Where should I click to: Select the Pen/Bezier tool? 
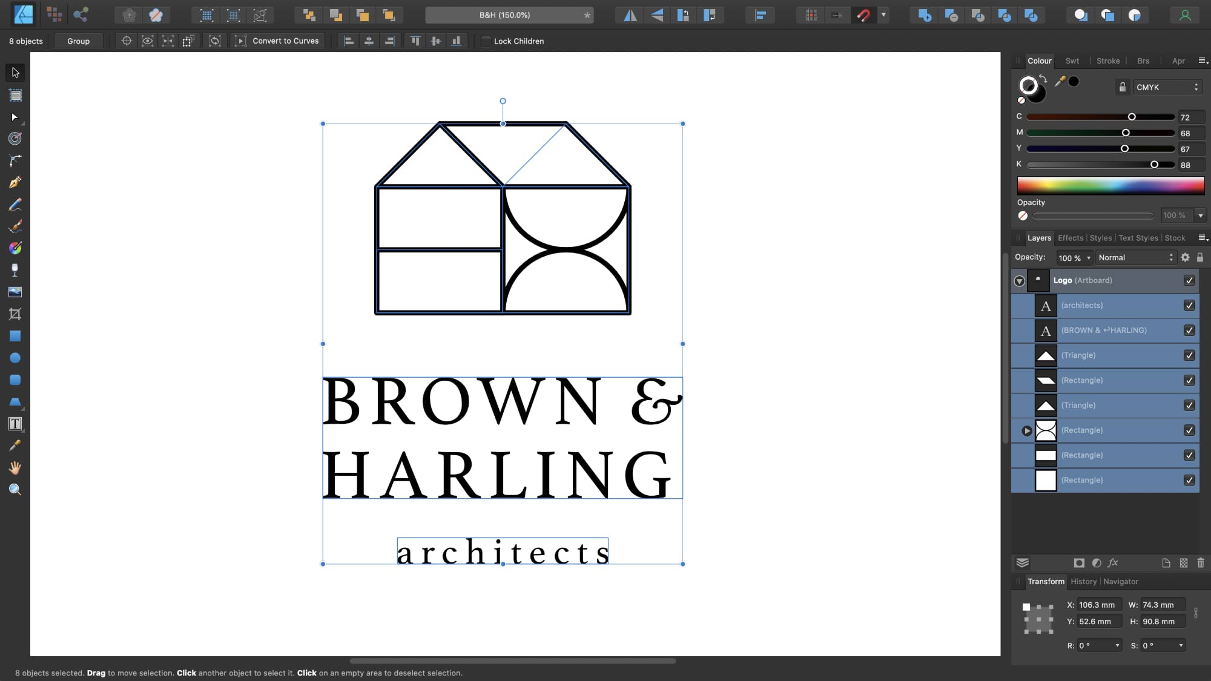coord(15,182)
